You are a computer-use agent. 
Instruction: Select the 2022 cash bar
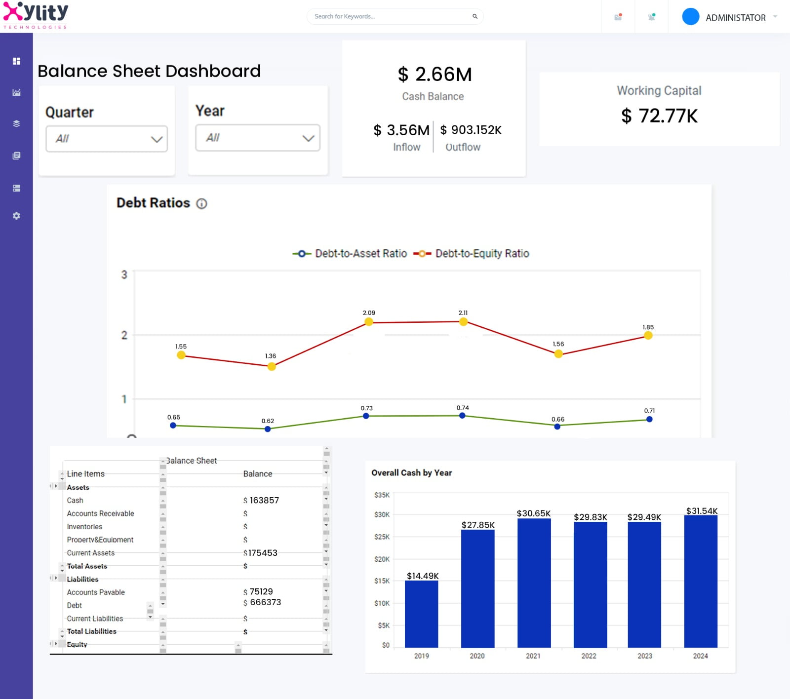click(590, 584)
